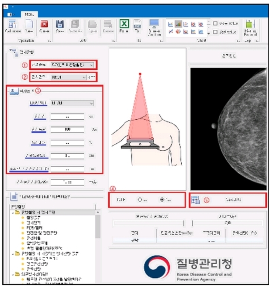Select the crossed-lines chart icon, first in the bottom row of the gallery
The width and height of the screenshot is (269, 288).
click(x=171, y=32)
